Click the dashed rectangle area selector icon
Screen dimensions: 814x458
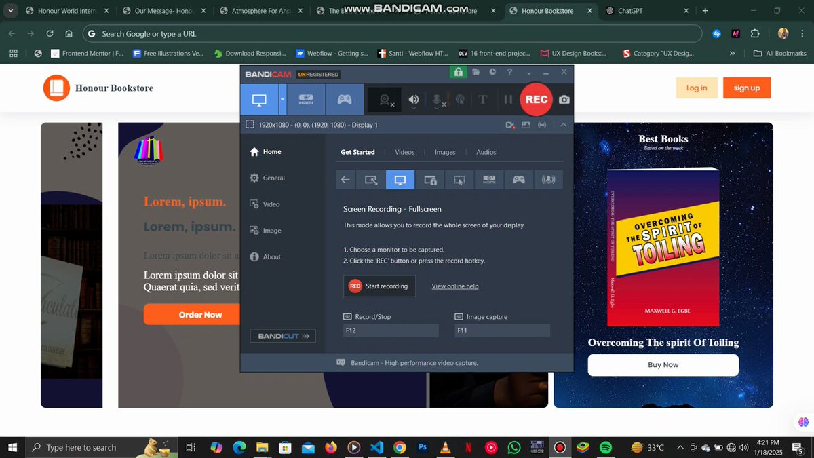point(250,125)
